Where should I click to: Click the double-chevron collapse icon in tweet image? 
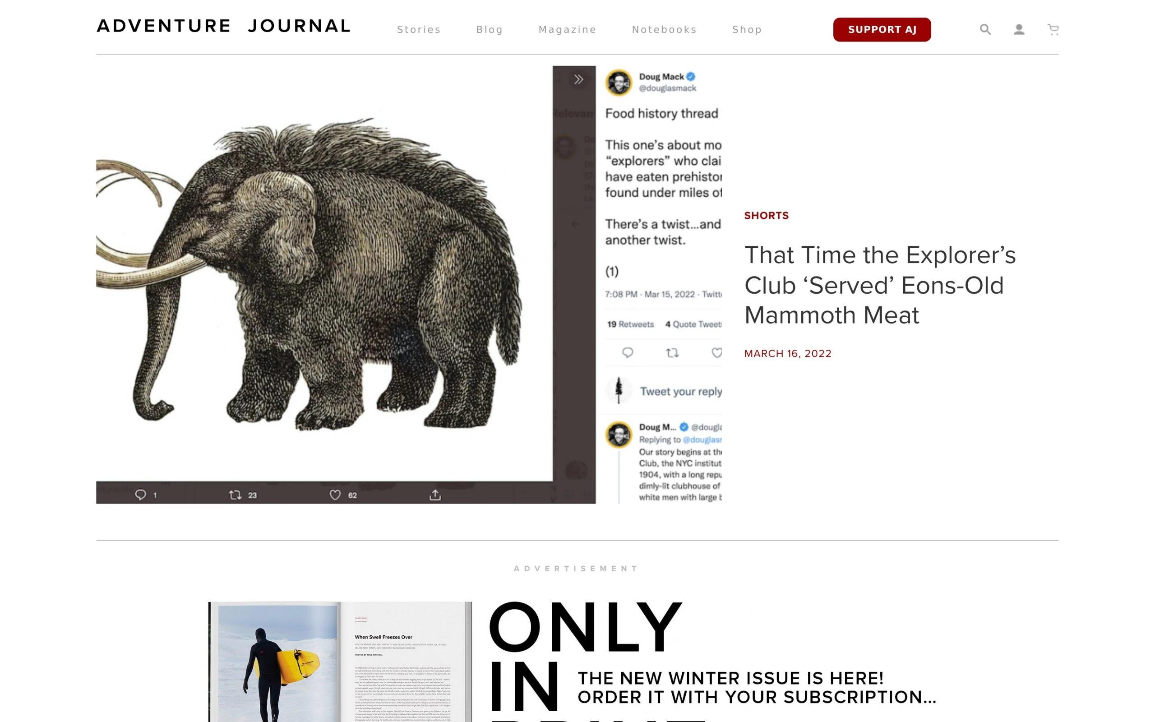[578, 79]
